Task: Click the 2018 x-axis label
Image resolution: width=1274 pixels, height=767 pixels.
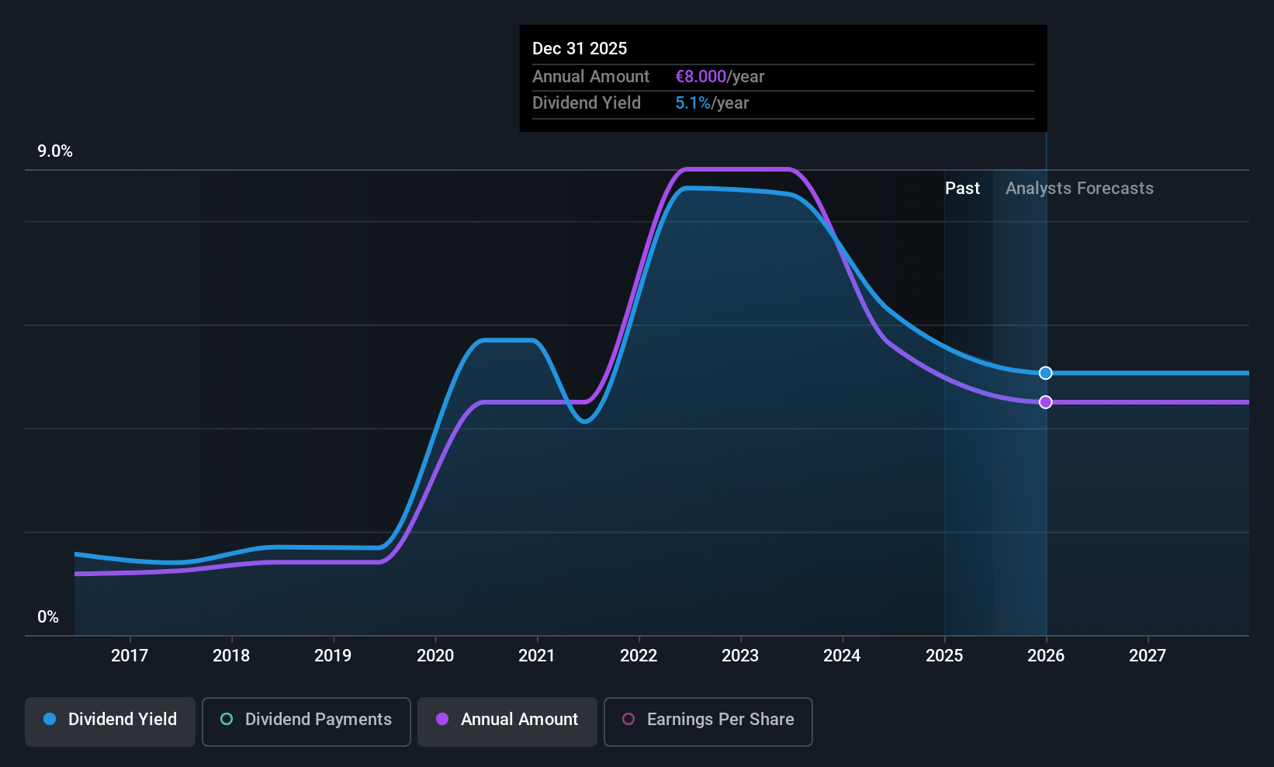Action: [x=231, y=656]
